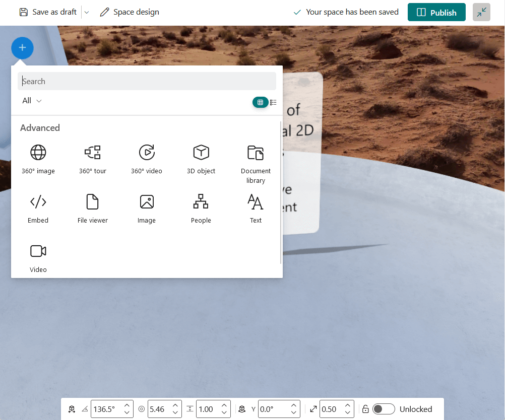Click the position icon in bottom toolbar
Image resolution: width=505 pixels, height=420 pixels.
point(72,409)
